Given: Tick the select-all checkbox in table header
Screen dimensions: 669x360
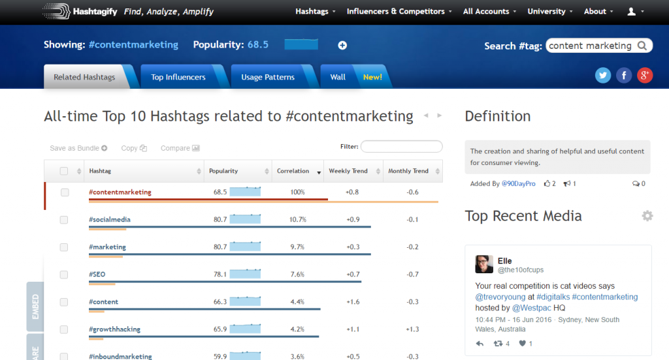Looking at the screenshot, I should click(x=64, y=171).
